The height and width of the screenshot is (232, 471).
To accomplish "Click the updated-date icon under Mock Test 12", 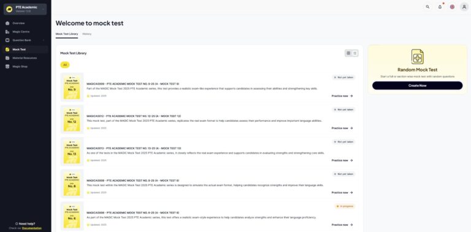I will pos(88,128).
